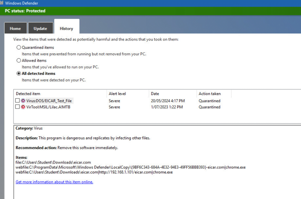Click the webfile LocalCopy eicar.com item path
Image resolution: width=301 pixels, height=199 pixels.
[131, 167]
